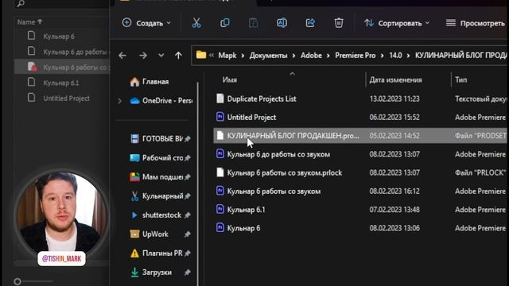
Task: Sort by Имя column header
Action: coord(230,79)
